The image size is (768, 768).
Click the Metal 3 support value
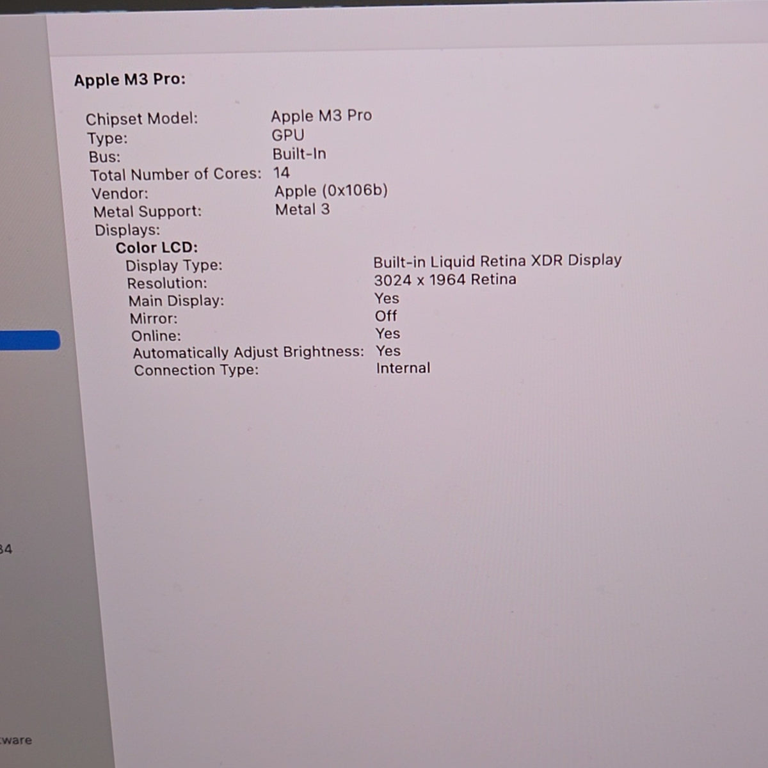(x=303, y=209)
